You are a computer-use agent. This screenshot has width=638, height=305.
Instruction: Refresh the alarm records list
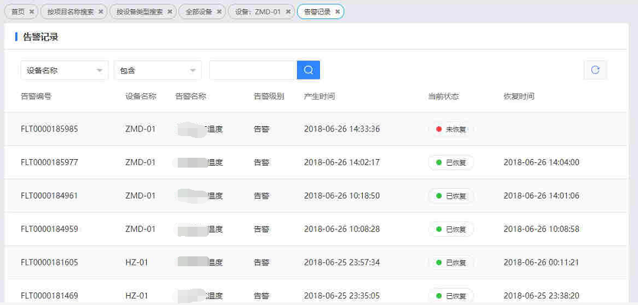[x=595, y=70]
